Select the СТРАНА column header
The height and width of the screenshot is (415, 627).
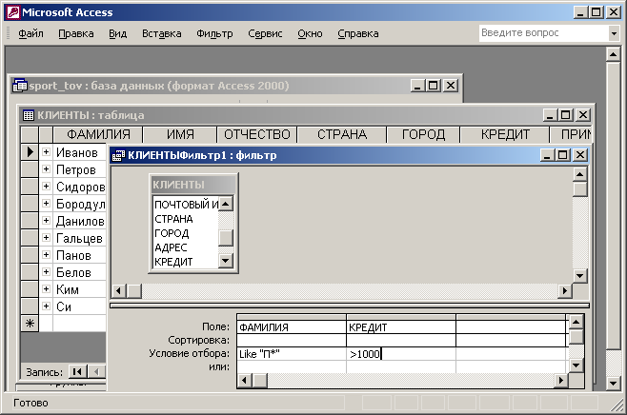(x=342, y=134)
